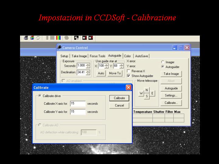Increase Declination with up arrow
The width and height of the screenshot is (219, 164).
pos(88,71)
